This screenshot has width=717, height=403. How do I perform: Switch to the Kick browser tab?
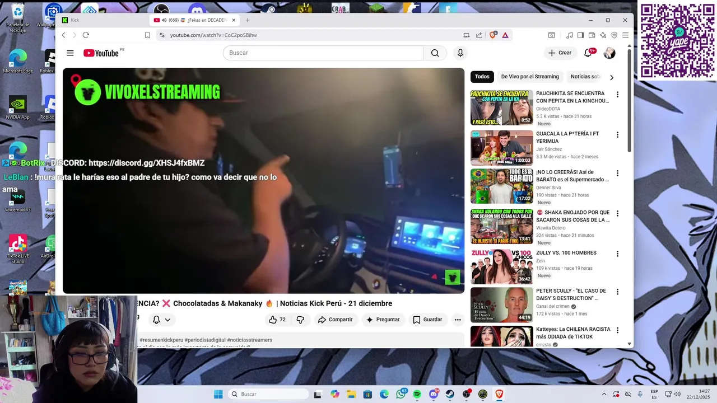pos(101,20)
